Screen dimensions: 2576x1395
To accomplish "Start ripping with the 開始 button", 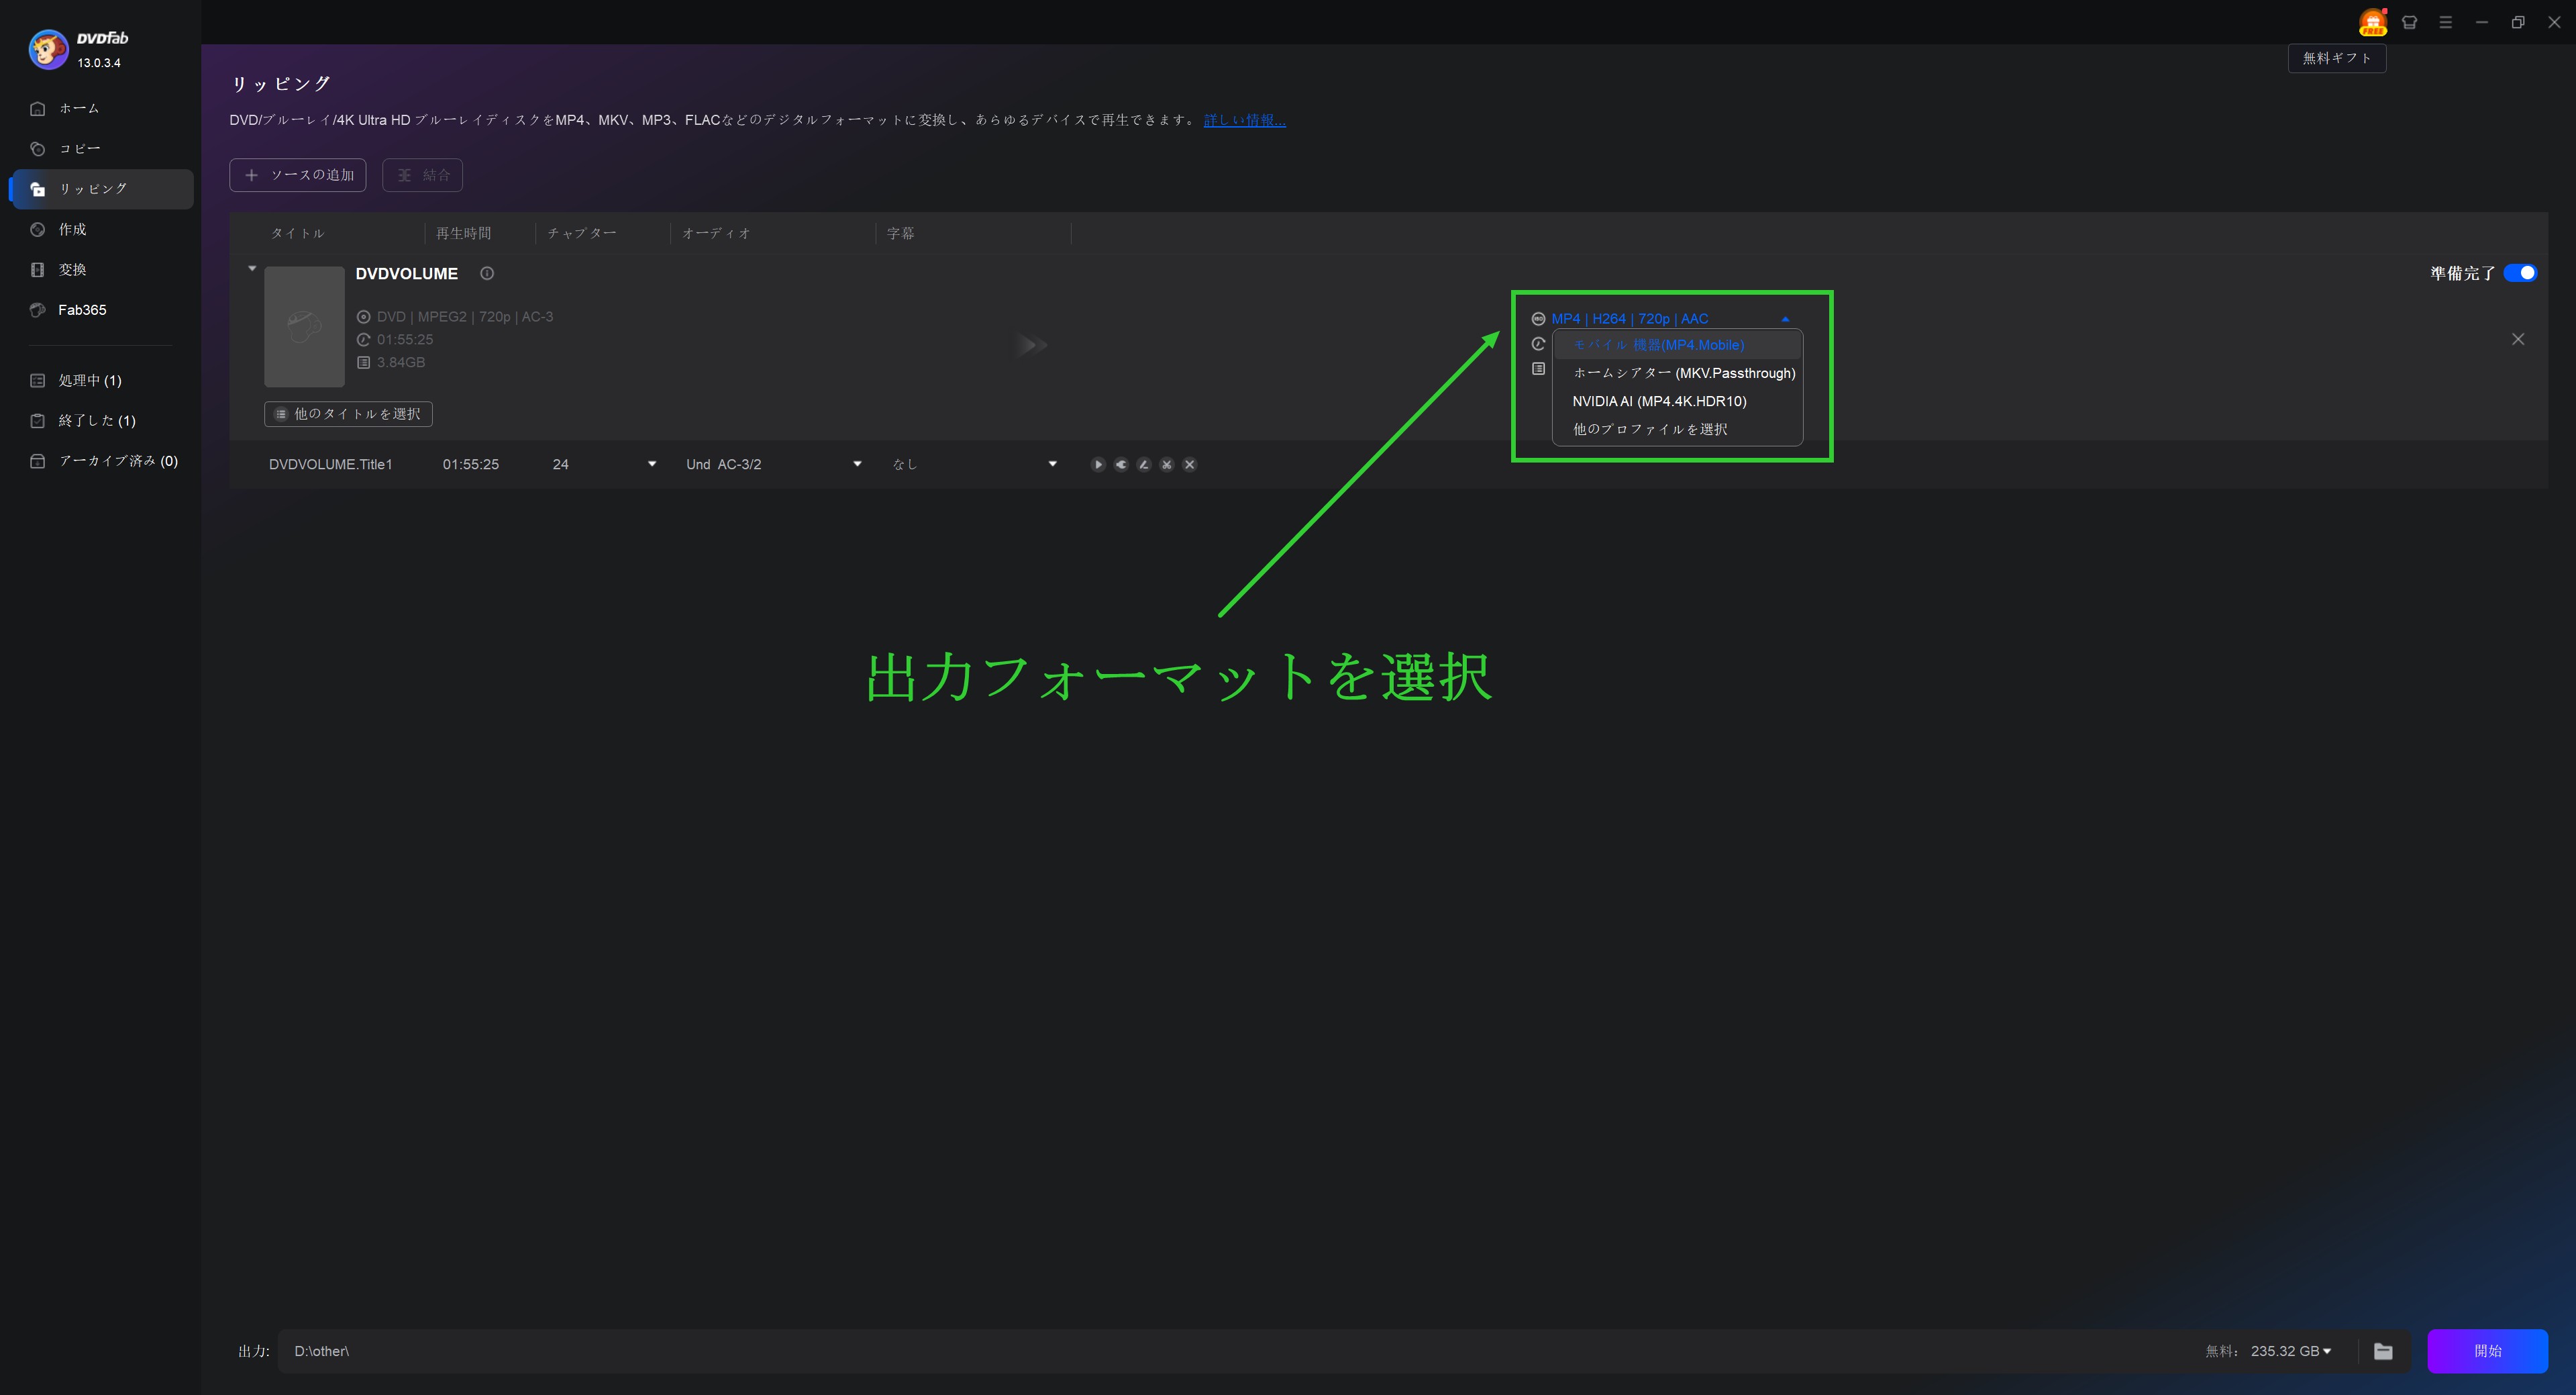I will (2487, 1351).
